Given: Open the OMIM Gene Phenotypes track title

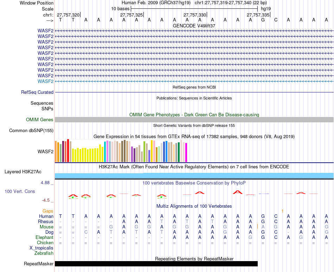Looking at the screenshot, I should [x=194, y=115].
